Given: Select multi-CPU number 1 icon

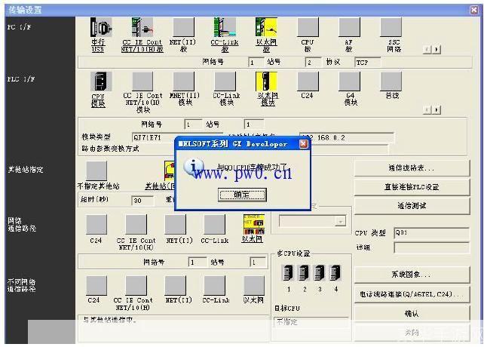Looking at the screenshot, I should (x=288, y=273).
